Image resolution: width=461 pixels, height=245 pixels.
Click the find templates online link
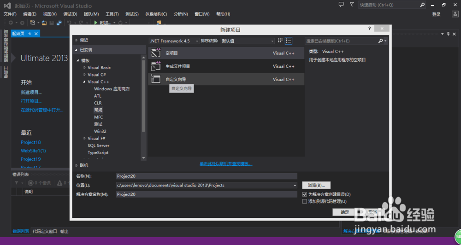(x=226, y=163)
